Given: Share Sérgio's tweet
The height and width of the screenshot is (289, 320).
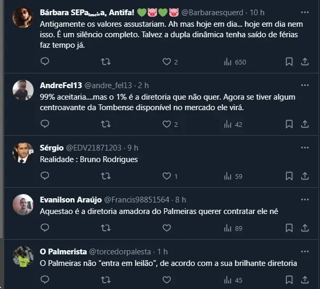Looking at the screenshot, I should point(305,176).
